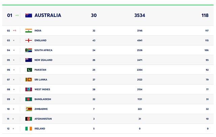Select the England flag icon
Viewport: 216px width, 137px height.
coord(29,40)
